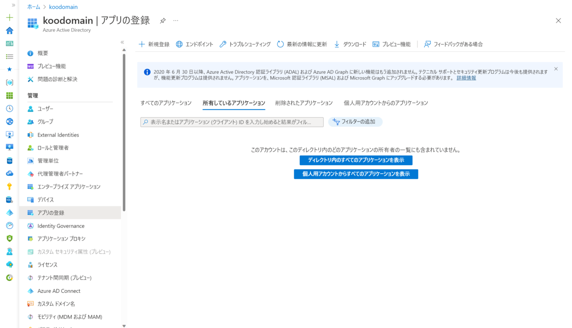
Task: Switch to 所有しているアプリケーション tab
Action: click(234, 103)
